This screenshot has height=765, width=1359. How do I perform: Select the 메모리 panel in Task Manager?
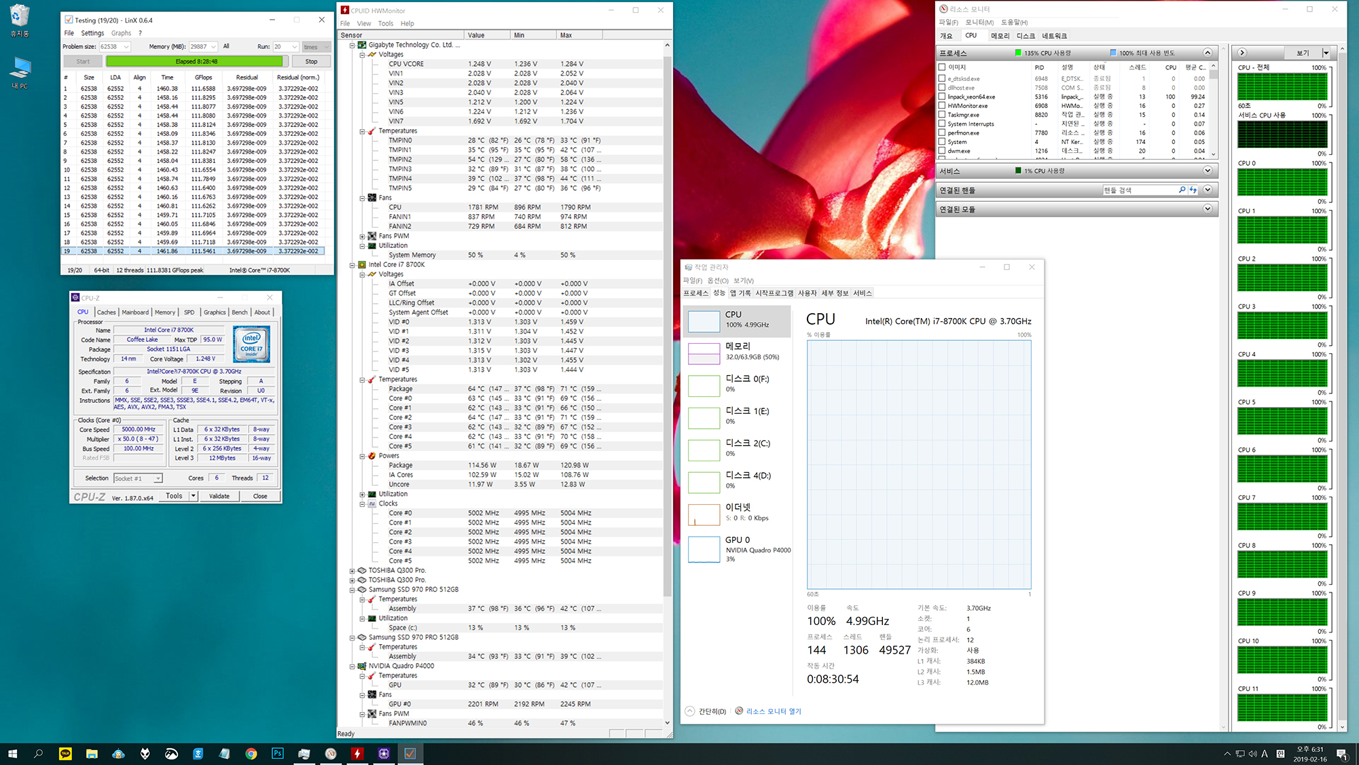(737, 353)
